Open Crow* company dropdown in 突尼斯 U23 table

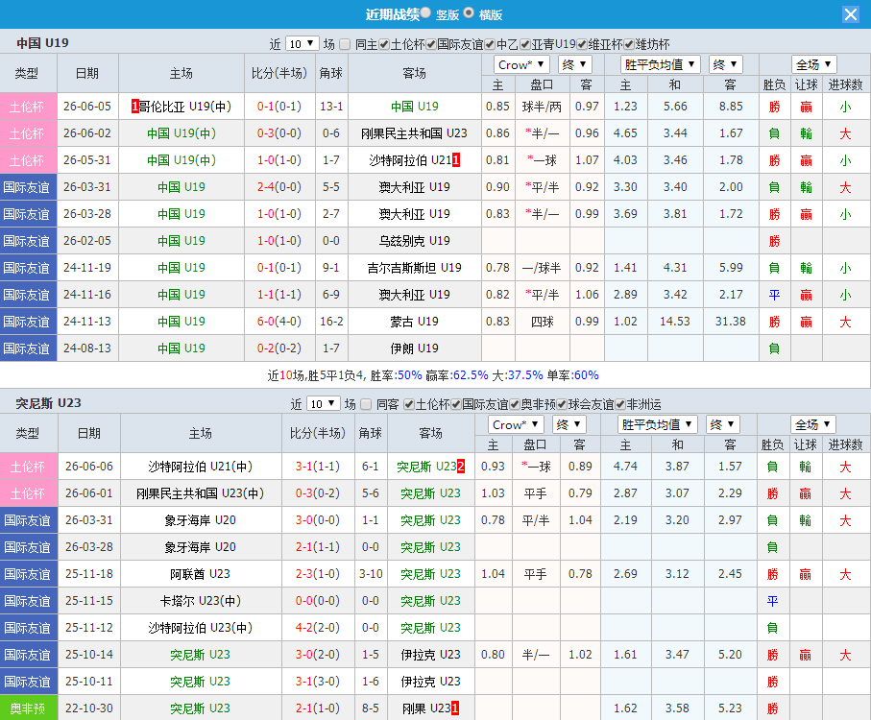coord(516,425)
